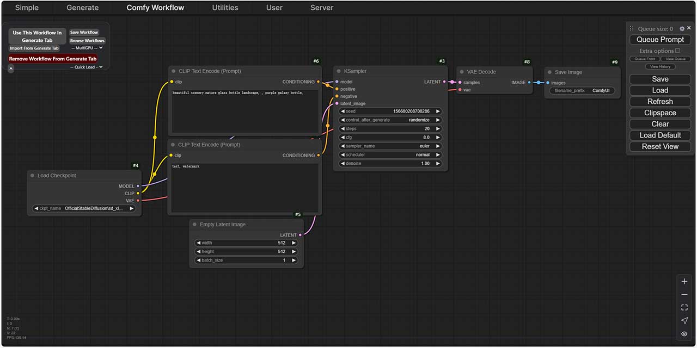
Task: Switch to the Generate tab
Action: (83, 8)
